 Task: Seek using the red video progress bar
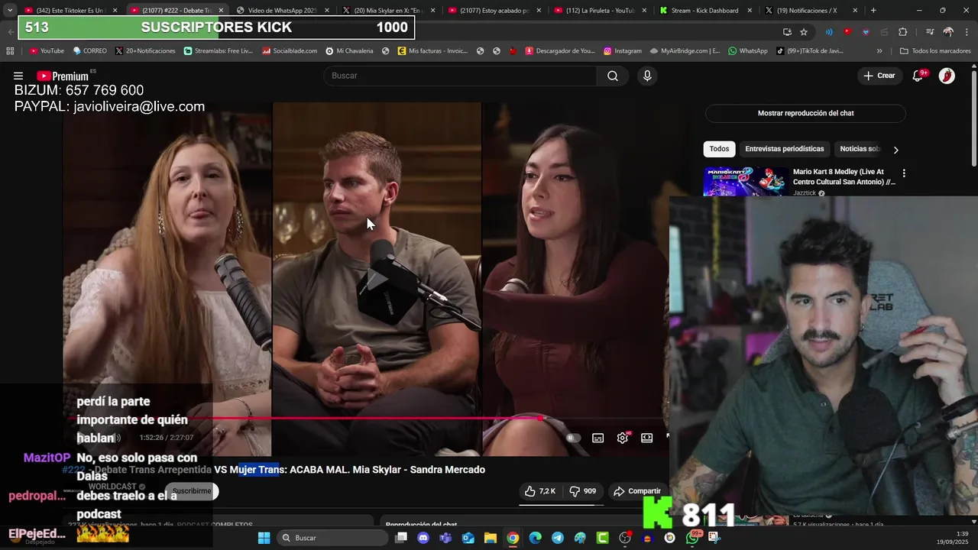(365, 418)
